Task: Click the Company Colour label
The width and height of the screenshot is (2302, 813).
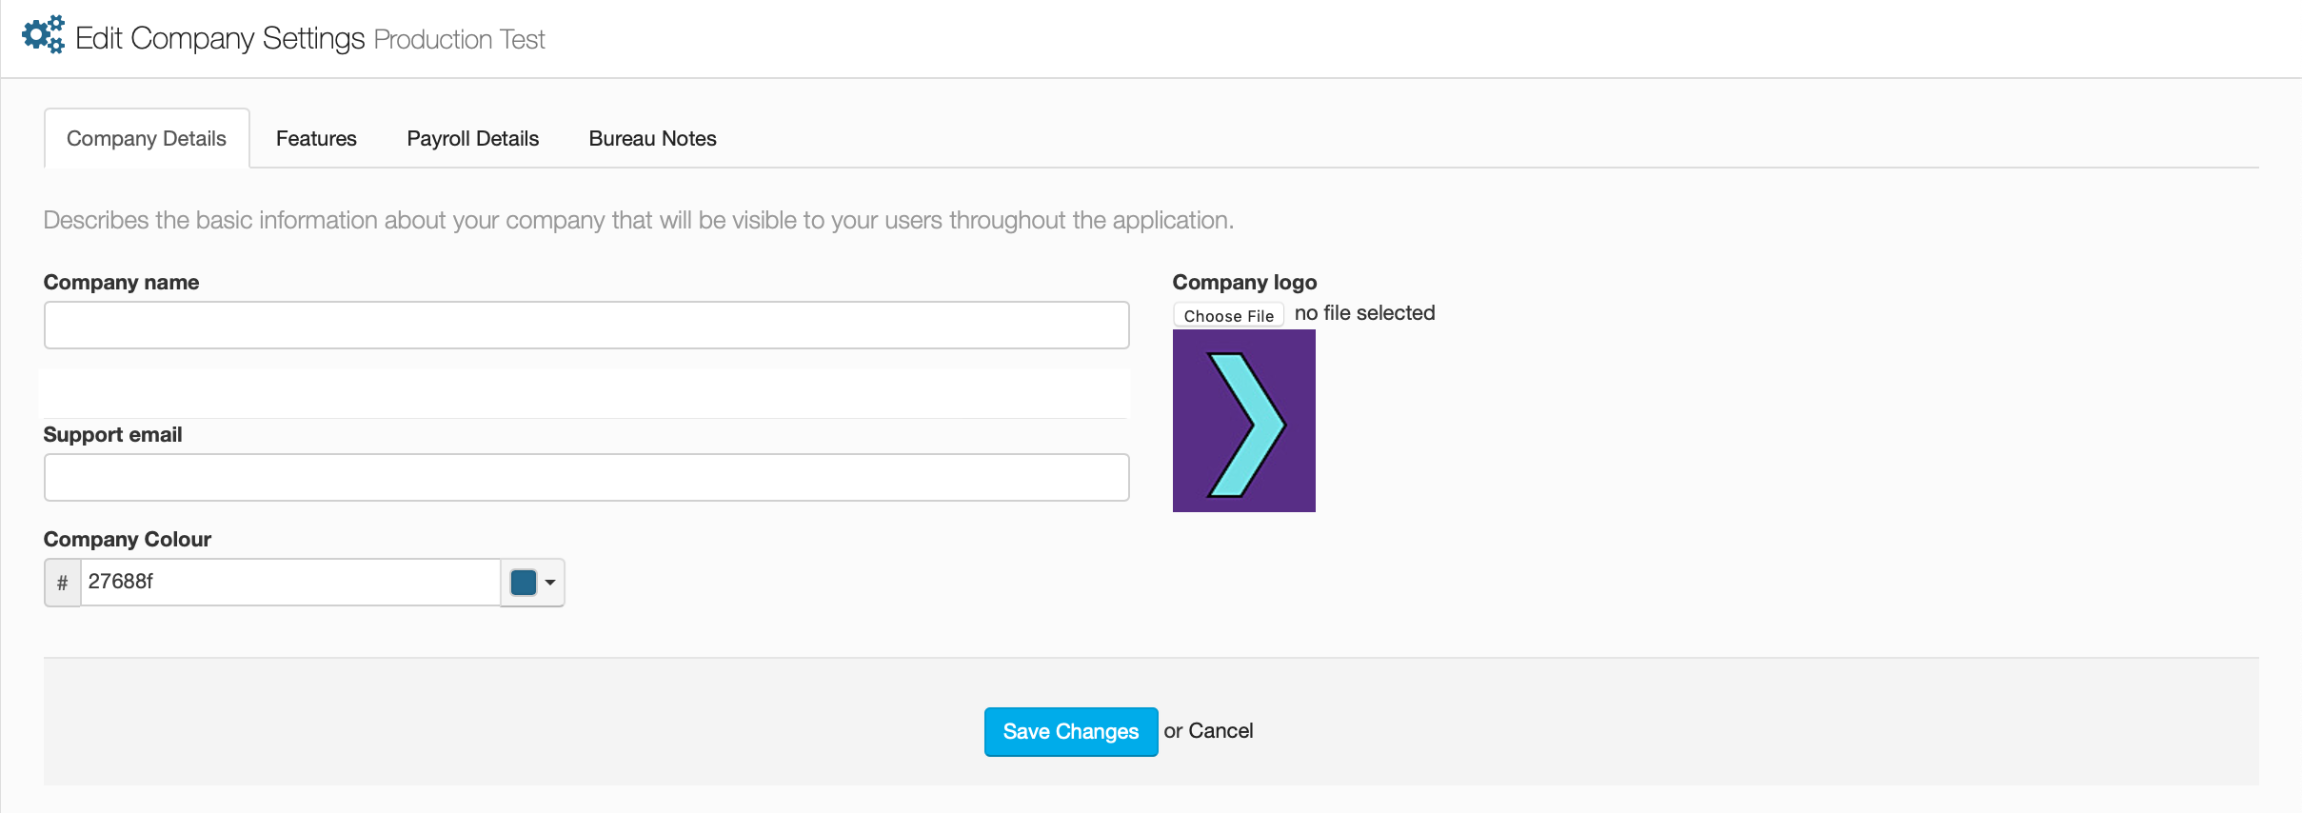Action: tap(128, 540)
